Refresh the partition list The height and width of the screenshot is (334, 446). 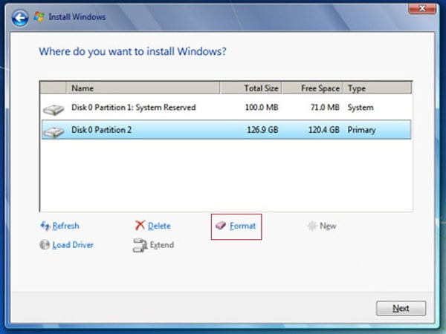tap(65, 226)
